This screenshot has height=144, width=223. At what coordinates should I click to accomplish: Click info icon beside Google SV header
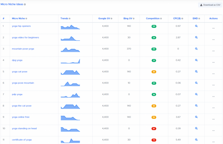[111, 19]
